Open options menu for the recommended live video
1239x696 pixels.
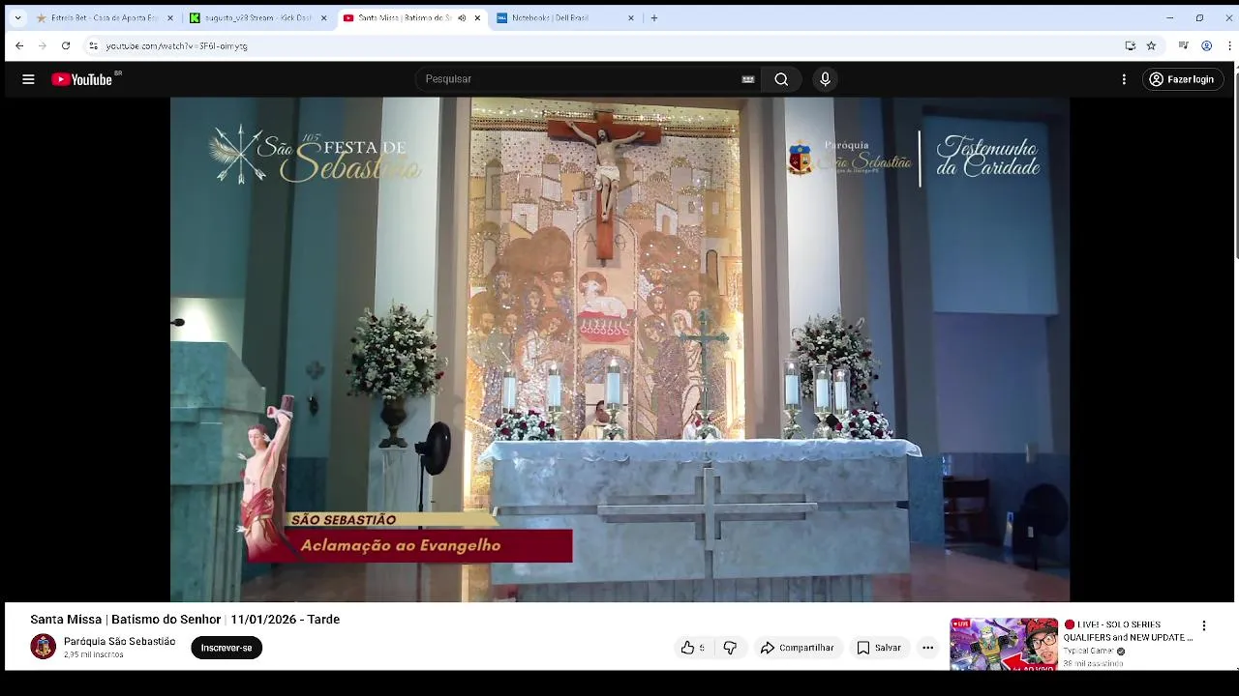1204,626
